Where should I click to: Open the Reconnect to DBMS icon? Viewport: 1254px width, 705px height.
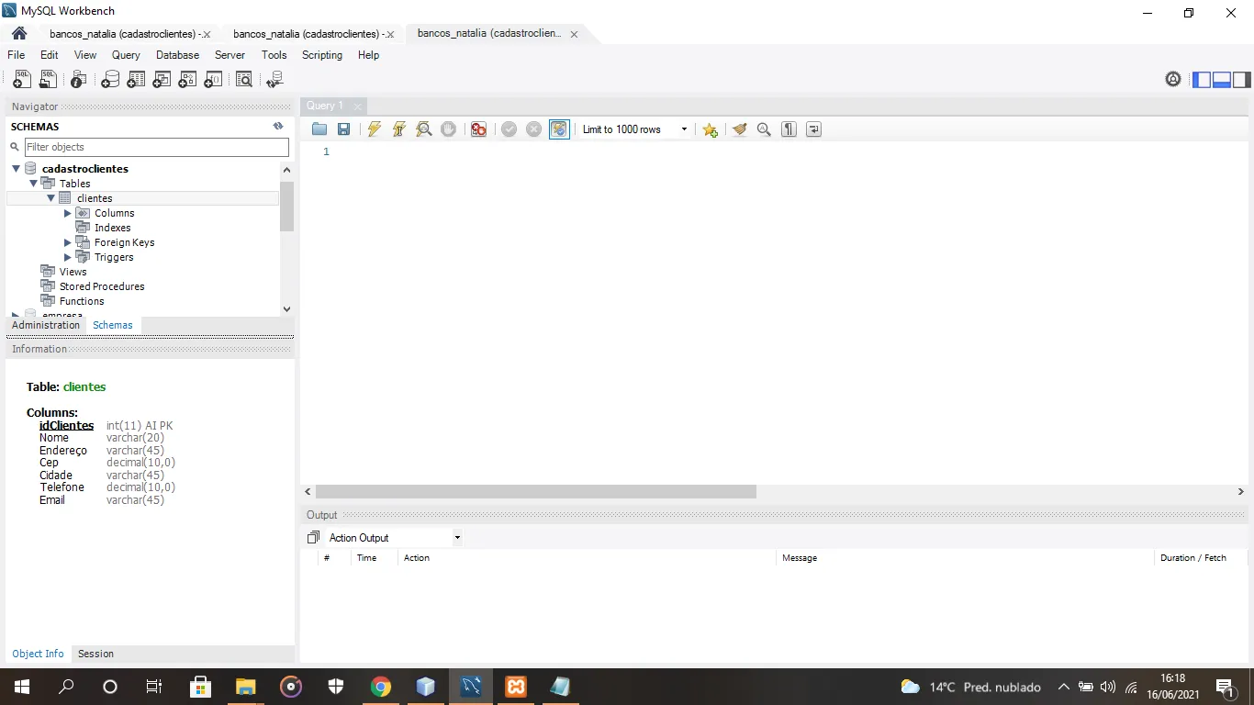(274, 80)
